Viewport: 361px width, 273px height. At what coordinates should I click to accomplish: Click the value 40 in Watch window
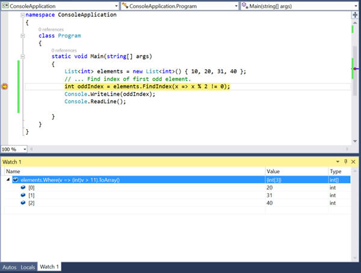pyautogui.click(x=270, y=203)
